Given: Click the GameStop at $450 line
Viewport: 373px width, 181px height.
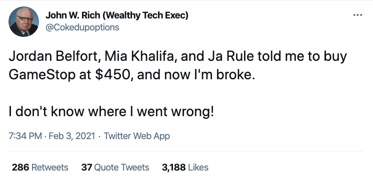Looking at the screenshot, I should [131, 75].
